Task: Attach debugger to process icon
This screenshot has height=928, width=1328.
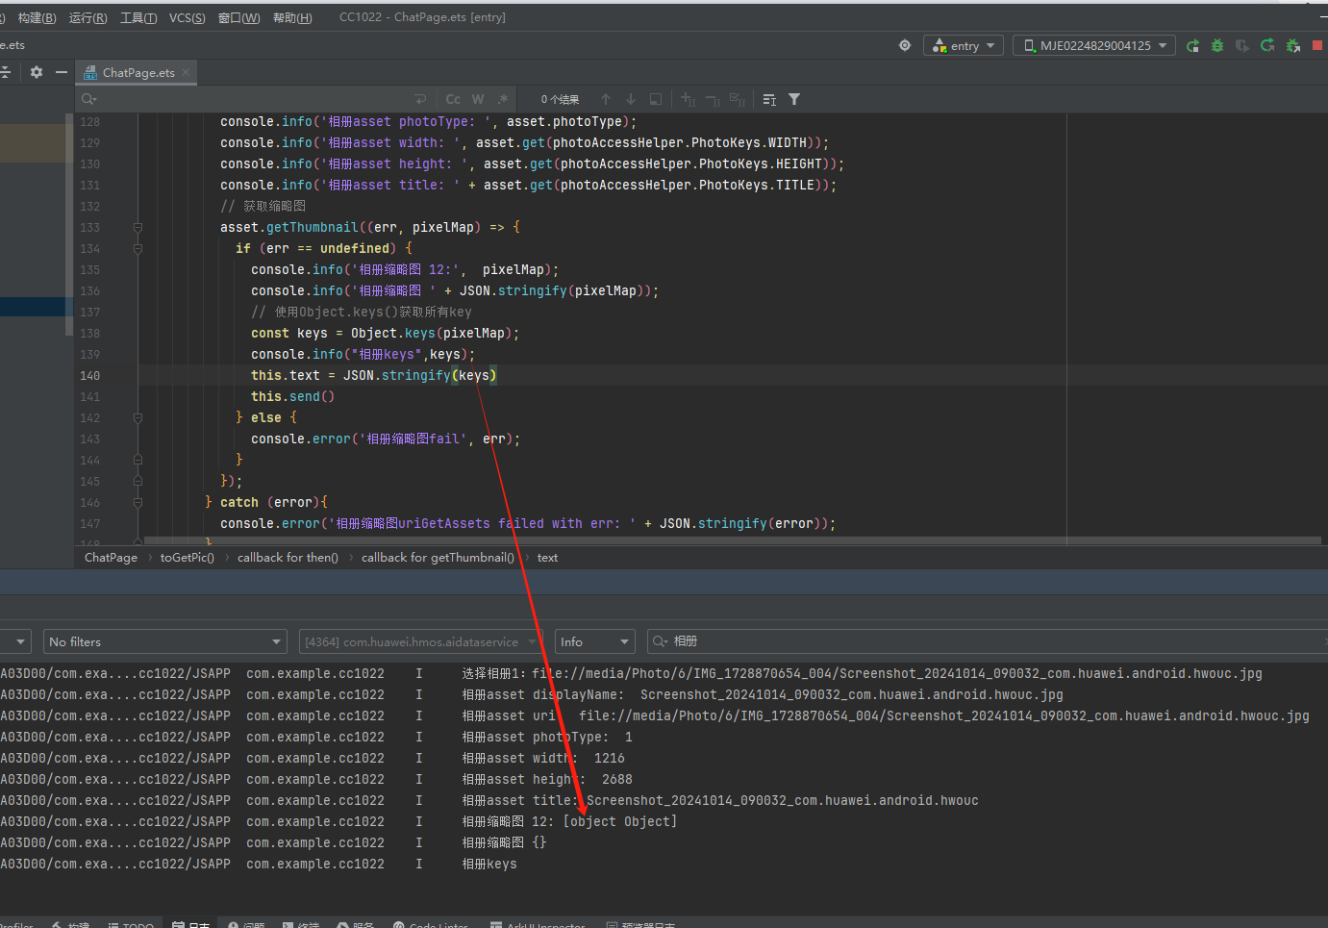Action: 1292,45
